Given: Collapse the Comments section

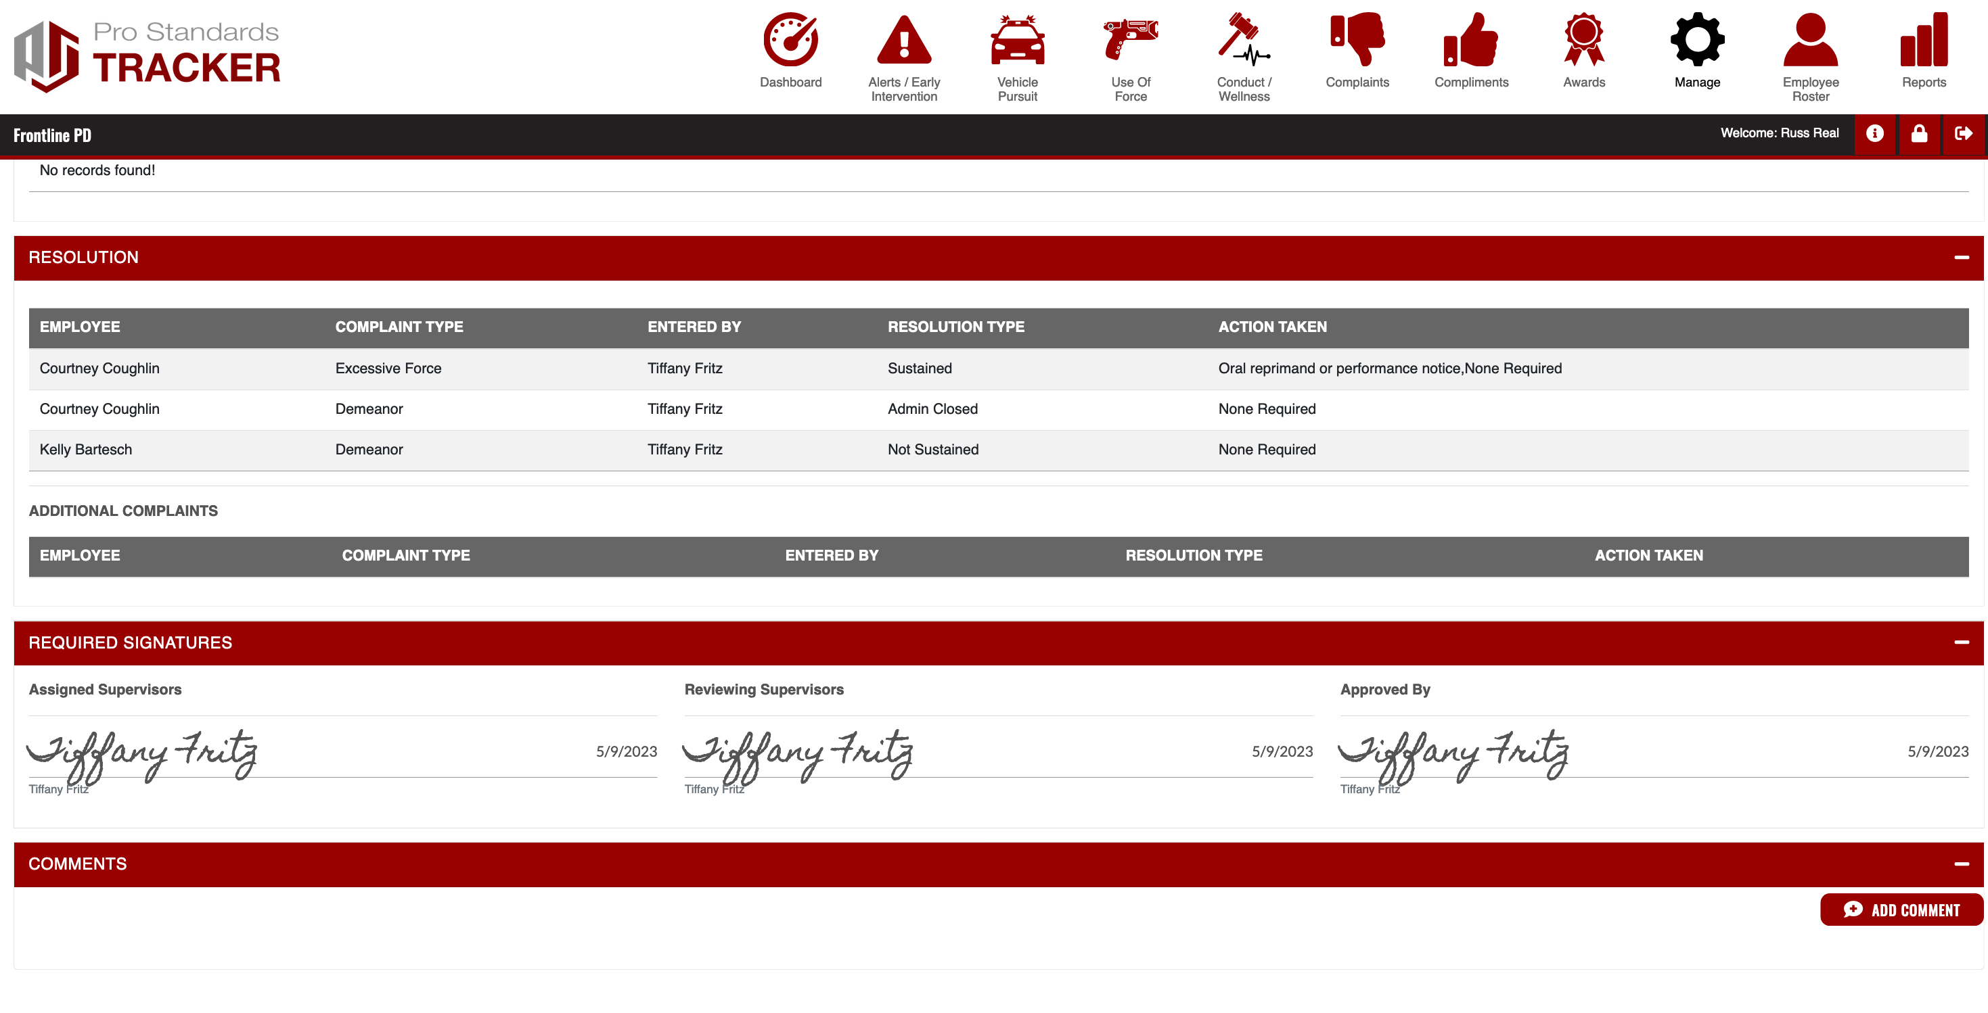Looking at the screenshot, I should click(1961, 864).
